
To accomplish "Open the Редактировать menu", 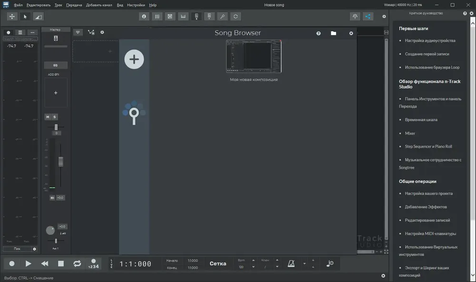I will [39, 5].
